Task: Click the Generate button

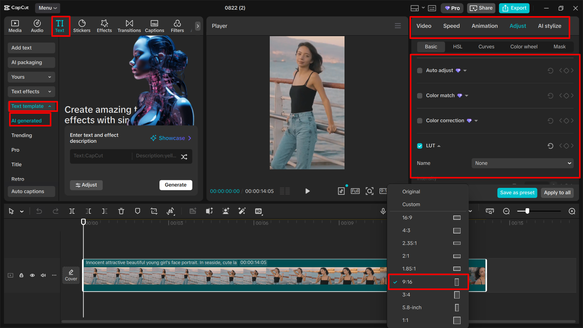Action: [x=176, y=185]
